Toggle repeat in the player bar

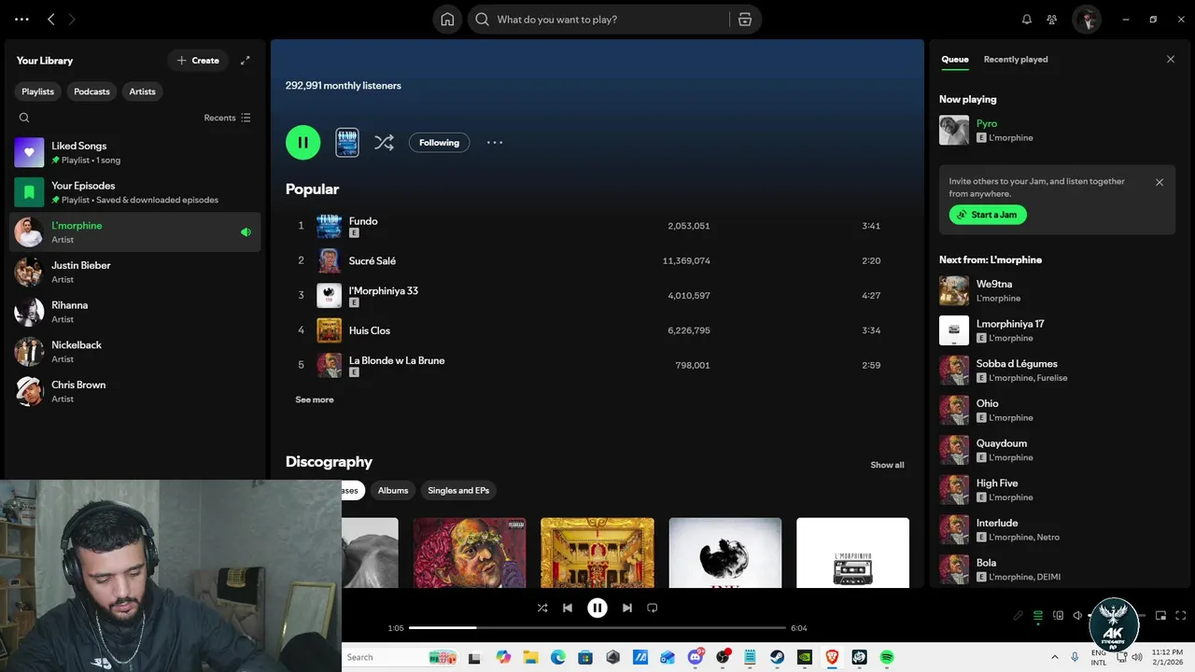[x=653, y=608]
